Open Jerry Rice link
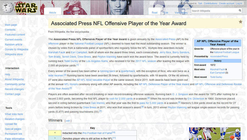 coord(165,52)
